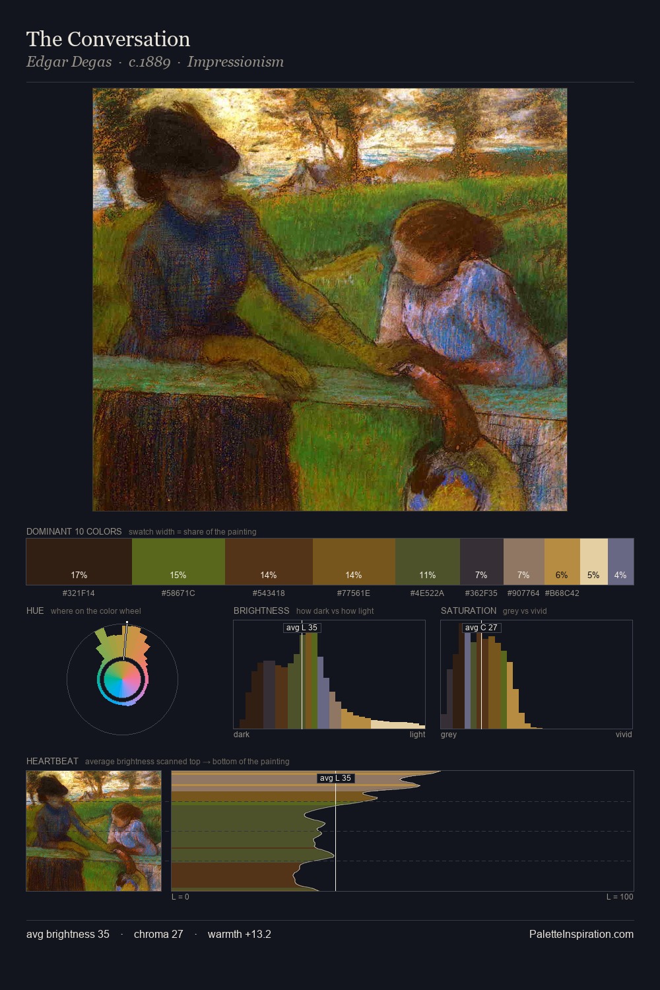
Task: Click the 'dark' brightness axis label
Action: point(242,735)
